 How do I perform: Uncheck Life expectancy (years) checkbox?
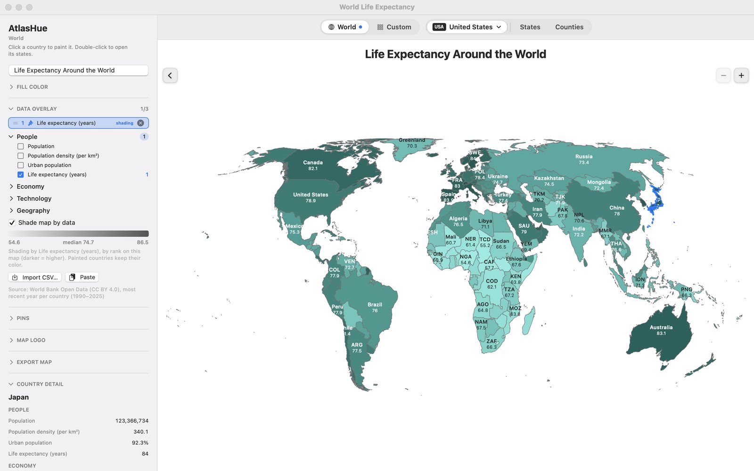(20, 175)
